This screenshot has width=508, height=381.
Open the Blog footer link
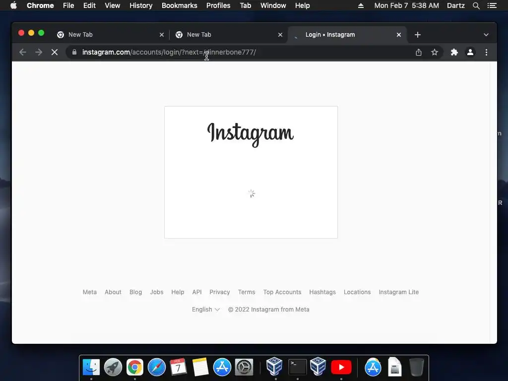point(136,292)
